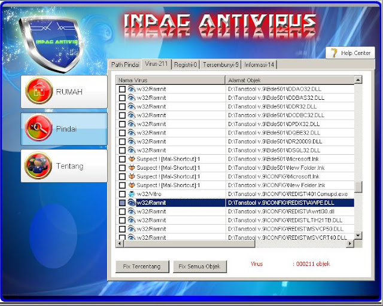Click the vertical scrollbar down arrow
The height and width of the screenshot is (306, 383).
pyautogui.click(x=358, y=235)
